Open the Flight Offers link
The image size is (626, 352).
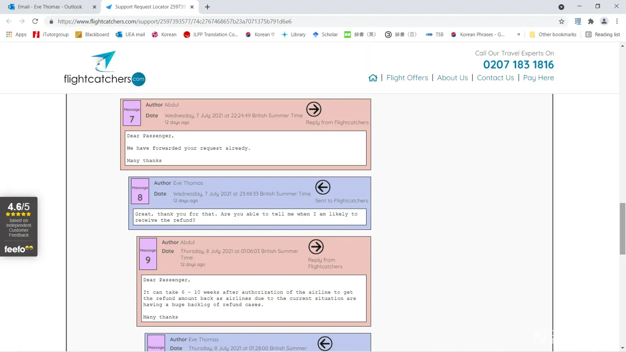click(x=407, y=78)
